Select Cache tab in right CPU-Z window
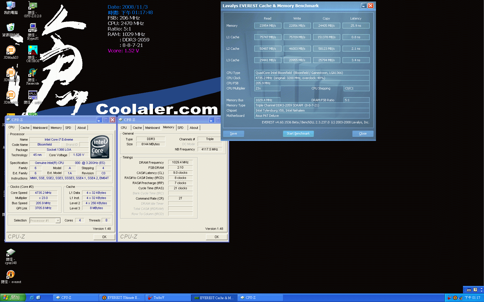 [137, 128]
